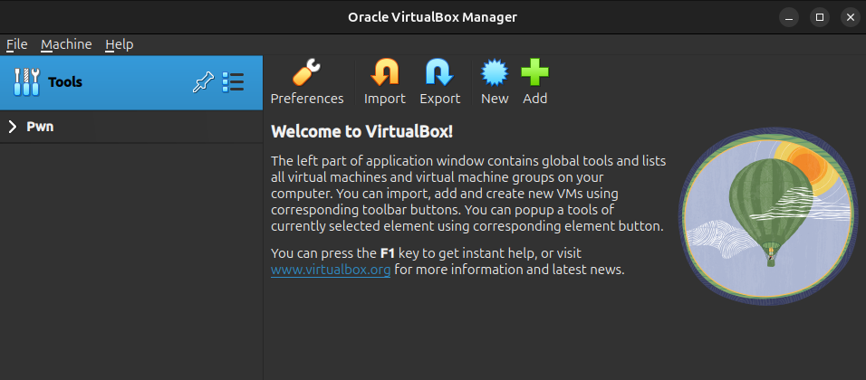The image size is (866, 380).
Task: Create a new VM with the New icon
Action: coord(495,72)
